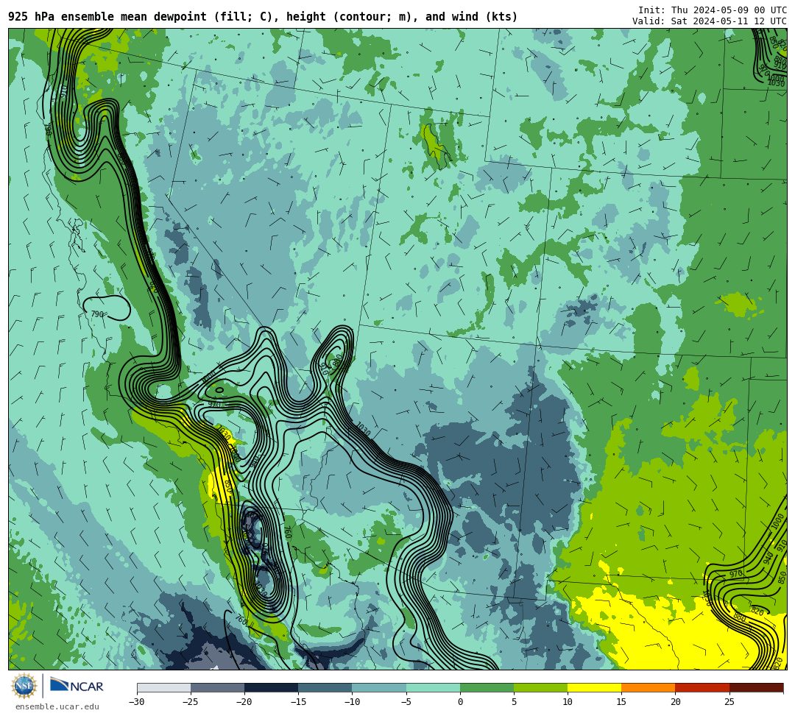
Task: Pick the dark brown above-25 colorbar segment
Action: click(x=756, y=687)
